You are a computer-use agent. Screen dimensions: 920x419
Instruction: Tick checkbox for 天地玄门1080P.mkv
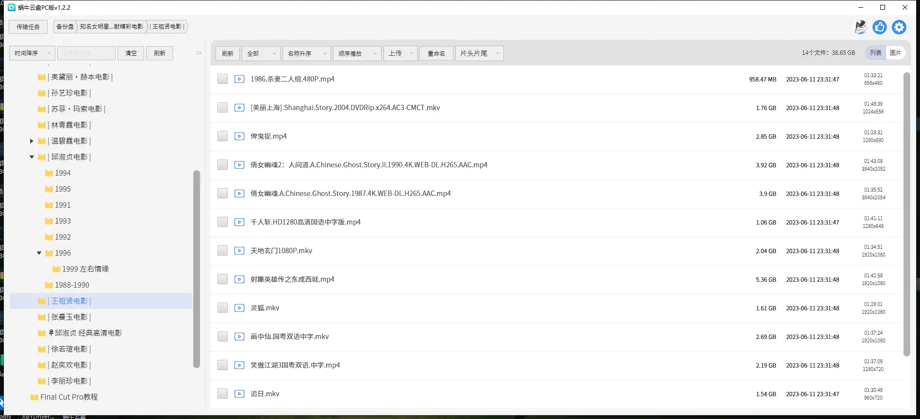point(222,251)
